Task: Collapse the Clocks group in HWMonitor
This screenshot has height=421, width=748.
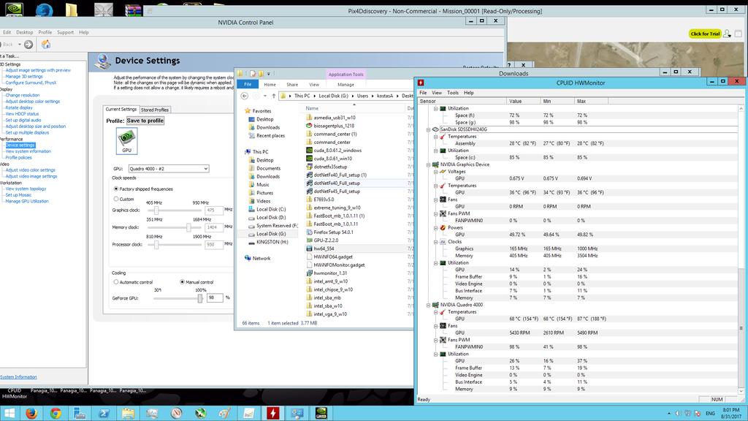Action: [436, 241]
